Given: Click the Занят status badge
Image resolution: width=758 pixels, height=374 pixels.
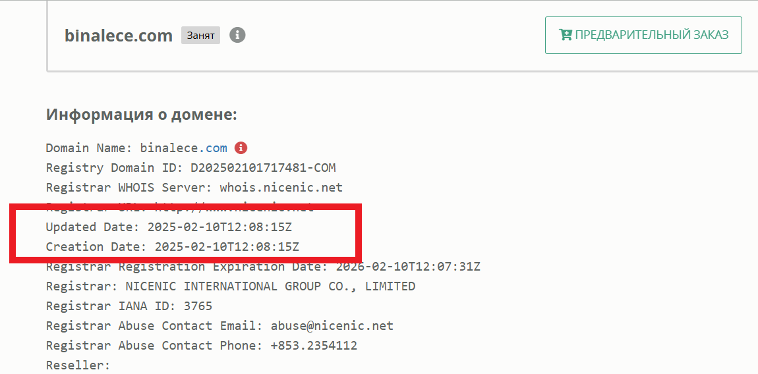Looking at the screenshot, I should (x=200, y=36).
